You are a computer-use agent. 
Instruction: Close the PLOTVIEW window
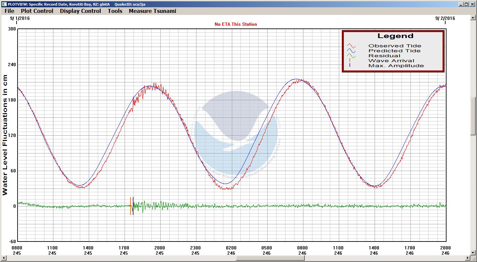coord(472,4)
